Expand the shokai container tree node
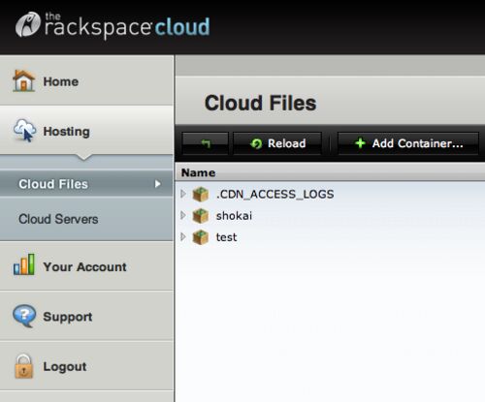 point(183,215)
